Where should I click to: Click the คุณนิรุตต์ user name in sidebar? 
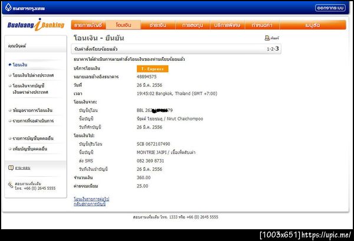[17, 46]
